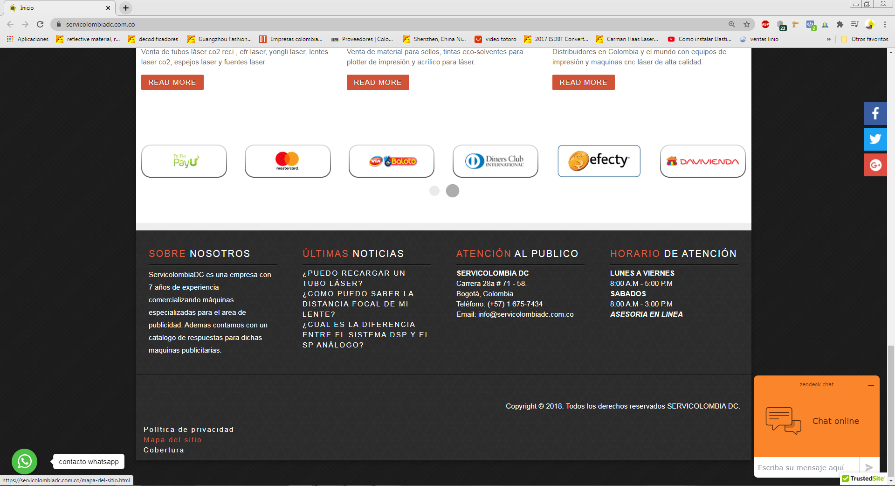Image resolution: width=895 pixels, height=486 pixels.
Task: Click the contacto whatsapp label
Action: [89, 461]
